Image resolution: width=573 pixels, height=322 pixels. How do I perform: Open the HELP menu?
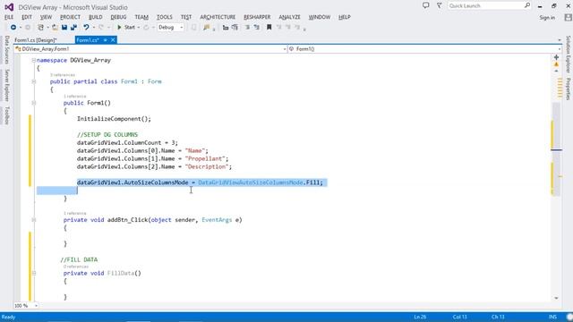(x=344, y=17)
